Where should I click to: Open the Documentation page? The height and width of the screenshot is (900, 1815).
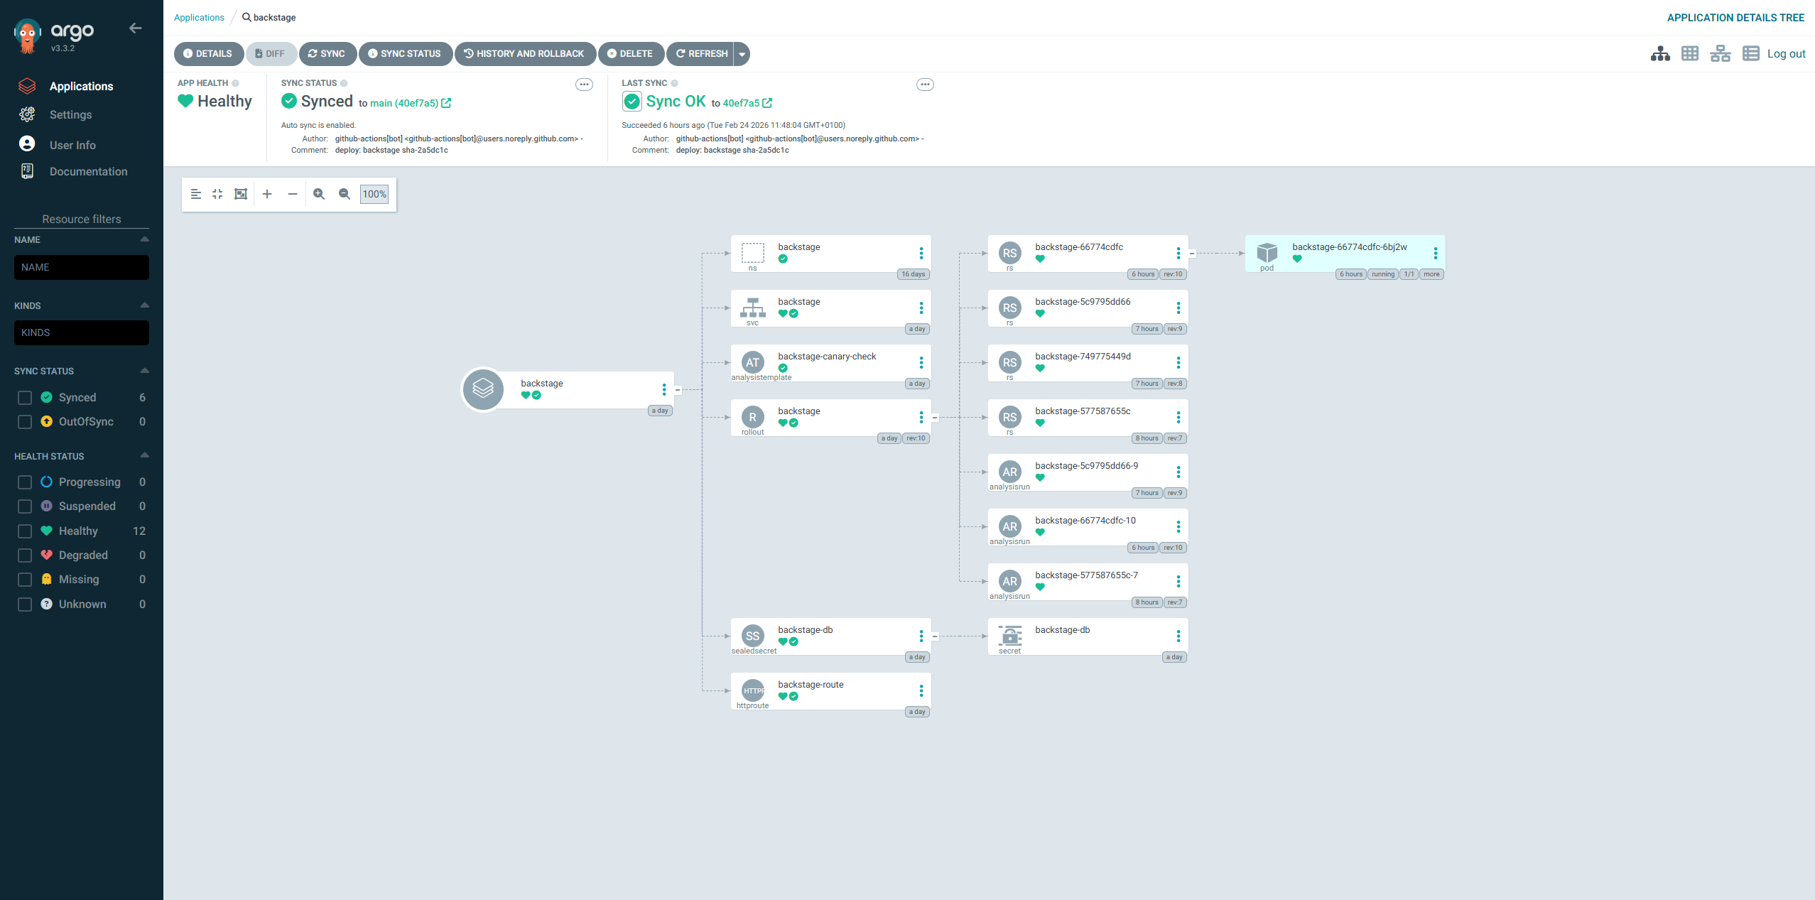(88, 171)
